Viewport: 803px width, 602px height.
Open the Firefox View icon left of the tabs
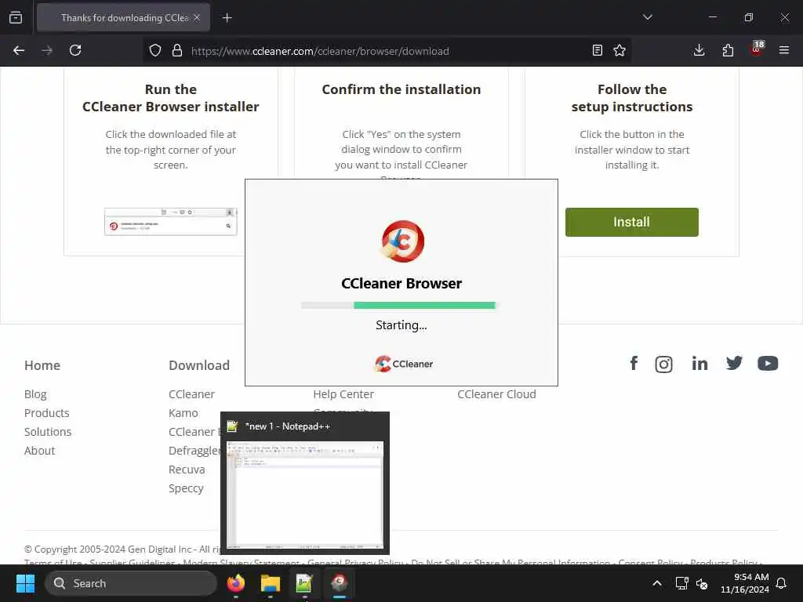coord(16,17)
